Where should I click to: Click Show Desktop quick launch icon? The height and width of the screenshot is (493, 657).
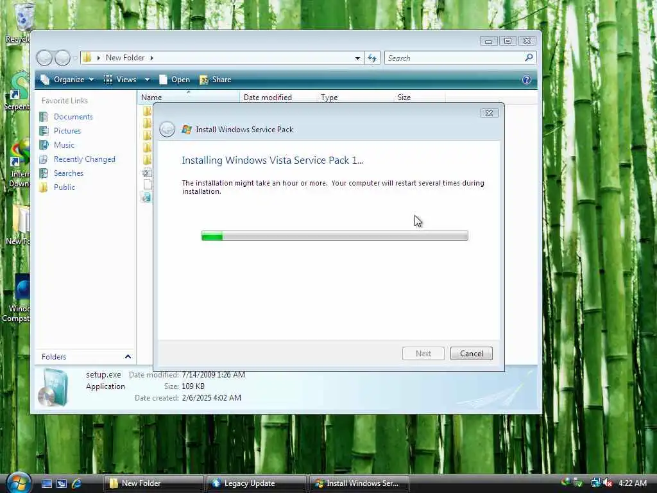[46, 483]
